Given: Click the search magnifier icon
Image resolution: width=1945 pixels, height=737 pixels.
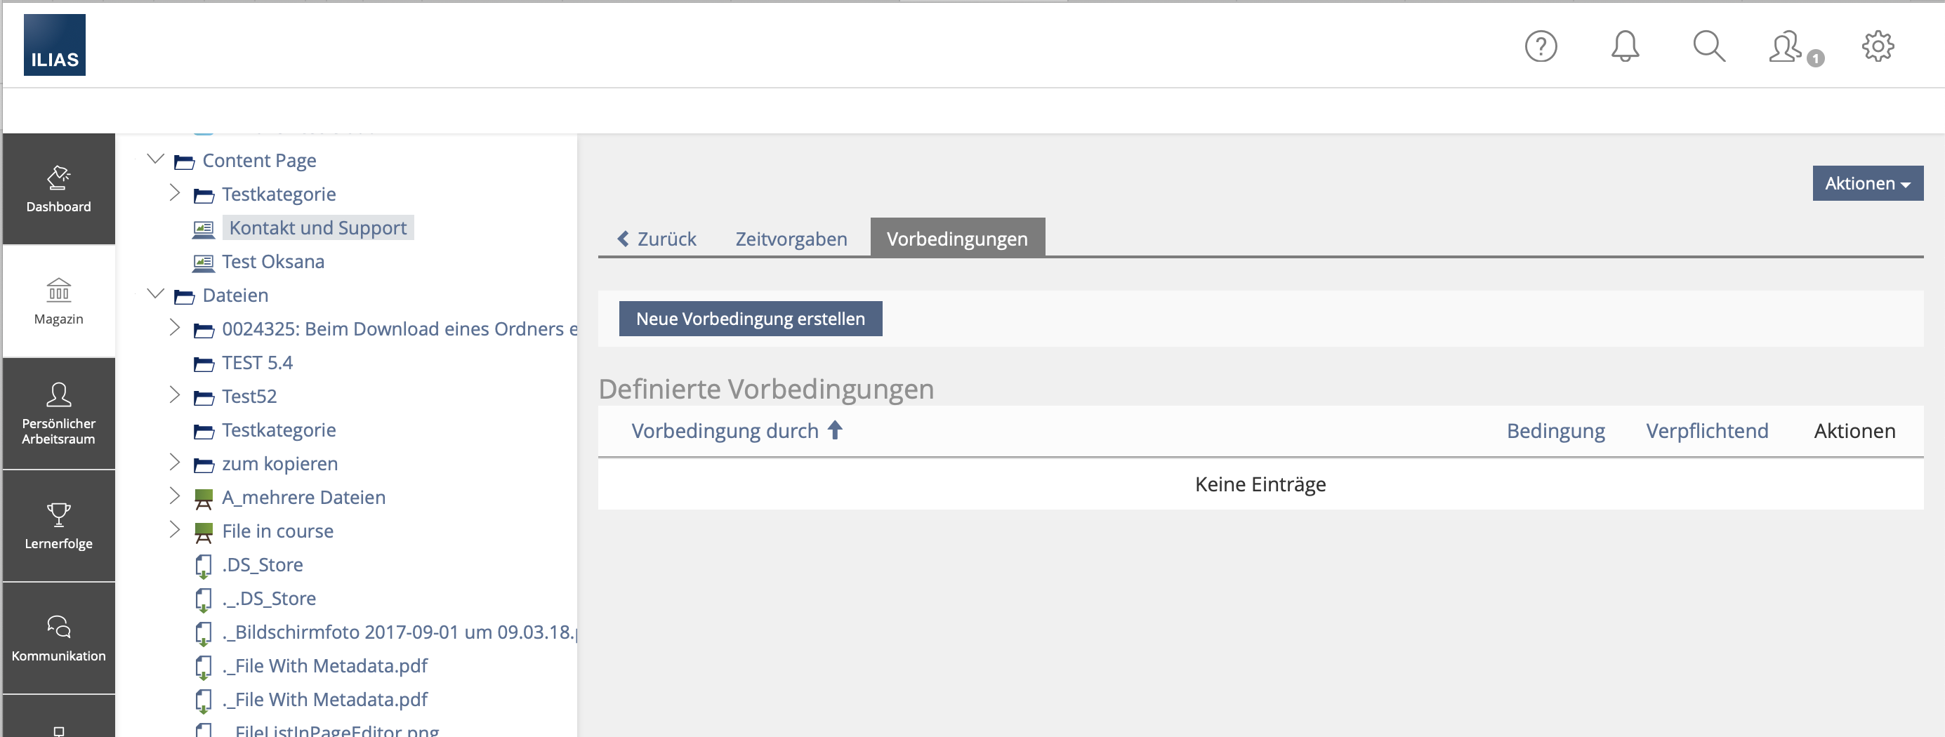Looking at the screenshot, I should [1708, 47].
